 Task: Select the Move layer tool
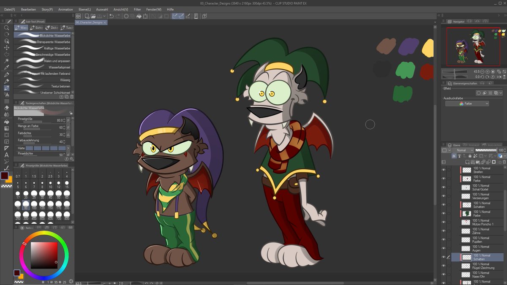tap(7, 48)
